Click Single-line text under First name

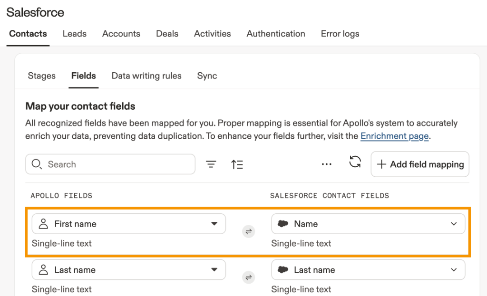(x=61, y=243)
